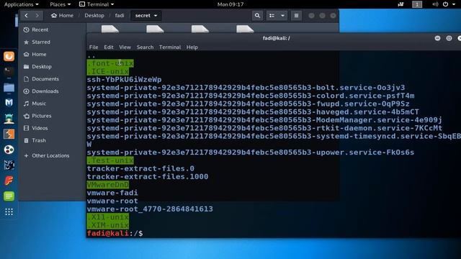Open Videos in the sidebar

(35, 128)
